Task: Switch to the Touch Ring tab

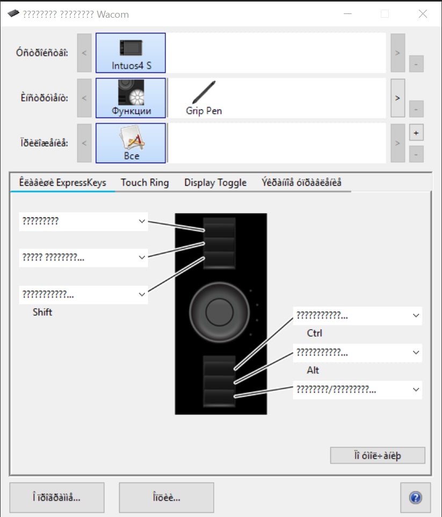Action: 144,183
